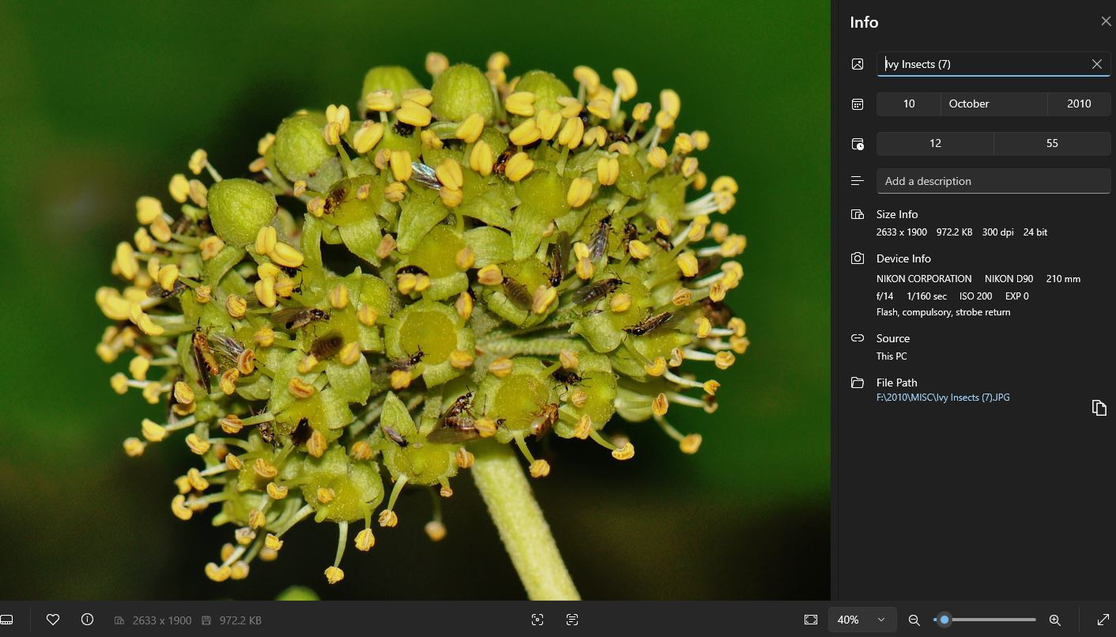Clear the file name field with X
The width and height of the screenshot is (1116, 637).
[1096, 64]
